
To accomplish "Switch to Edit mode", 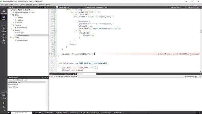I will click(3, 18).
